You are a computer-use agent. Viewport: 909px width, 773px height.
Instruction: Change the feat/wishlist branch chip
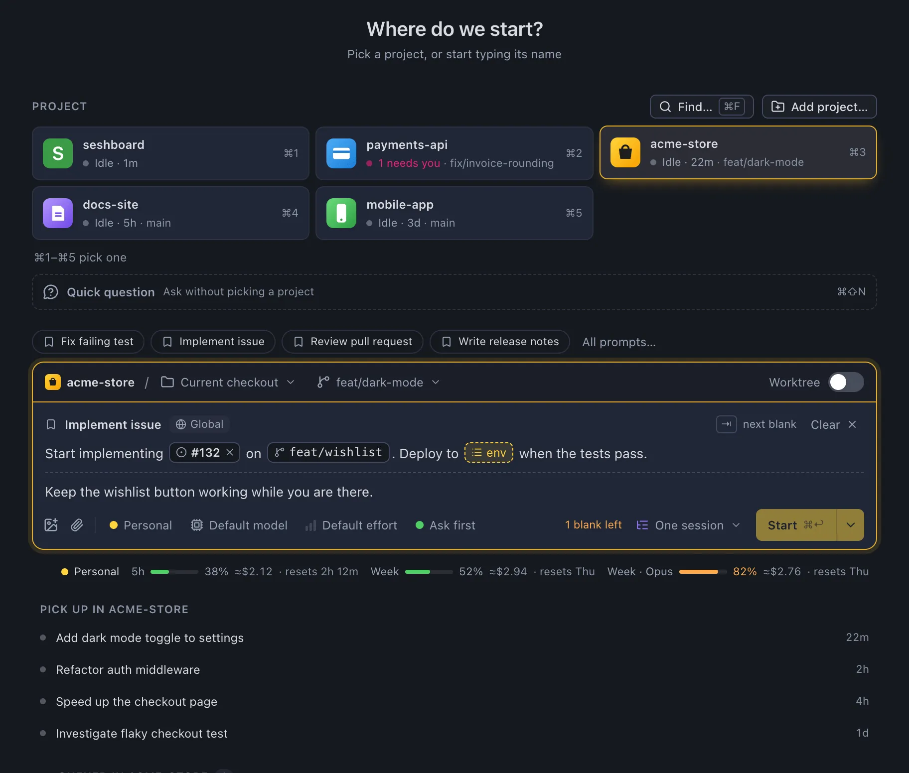[x=328, y=452]
